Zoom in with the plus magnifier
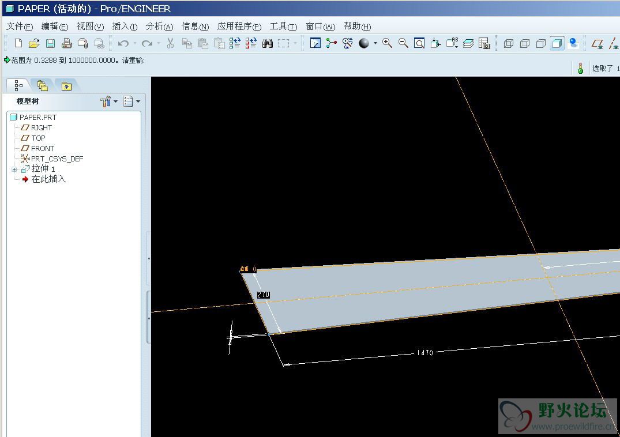Screen dimensions: 620x437 387,43
